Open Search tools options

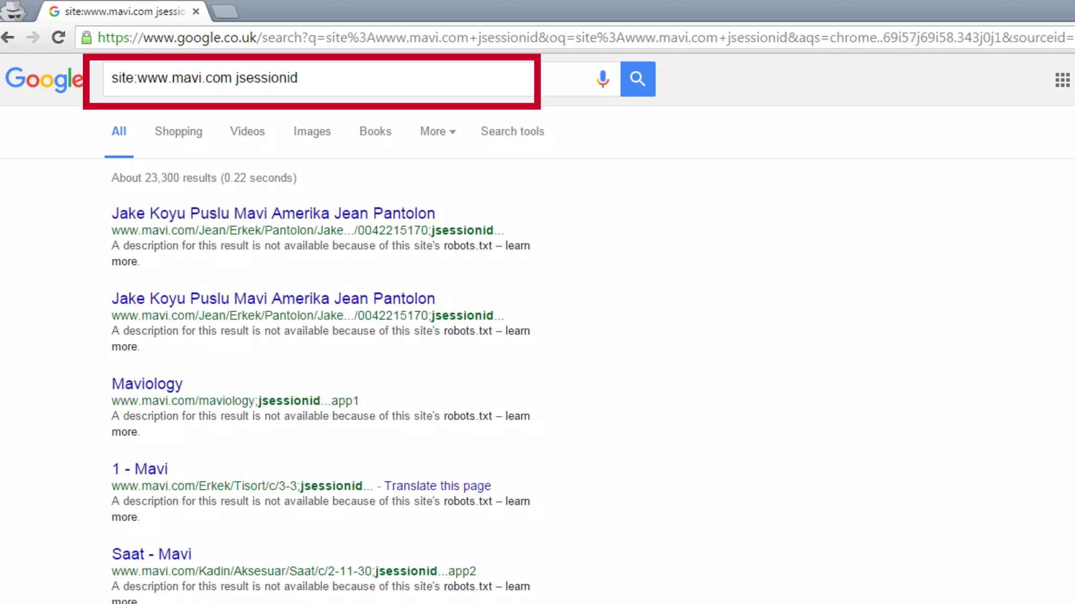512,132
